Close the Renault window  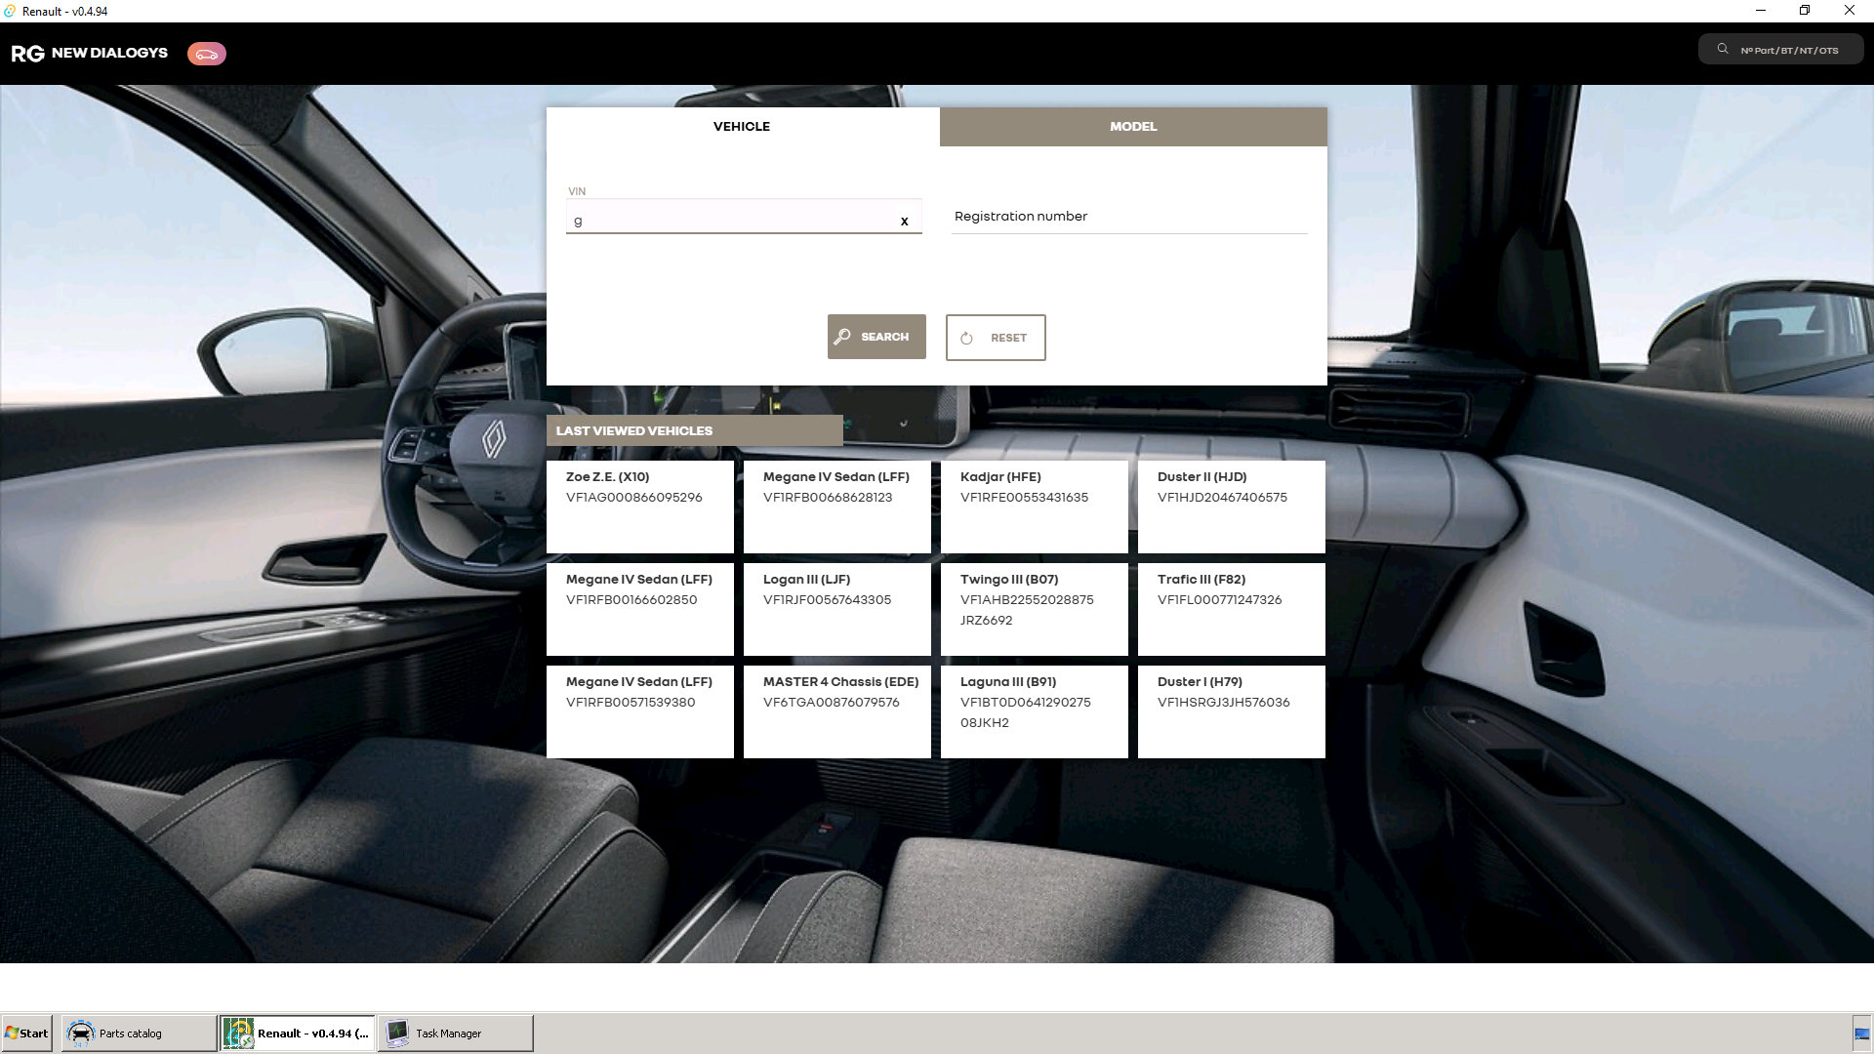click(x=1850, y=11)
